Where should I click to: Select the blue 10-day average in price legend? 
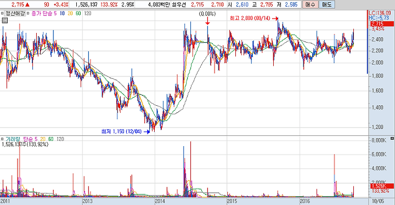[62, 14]
